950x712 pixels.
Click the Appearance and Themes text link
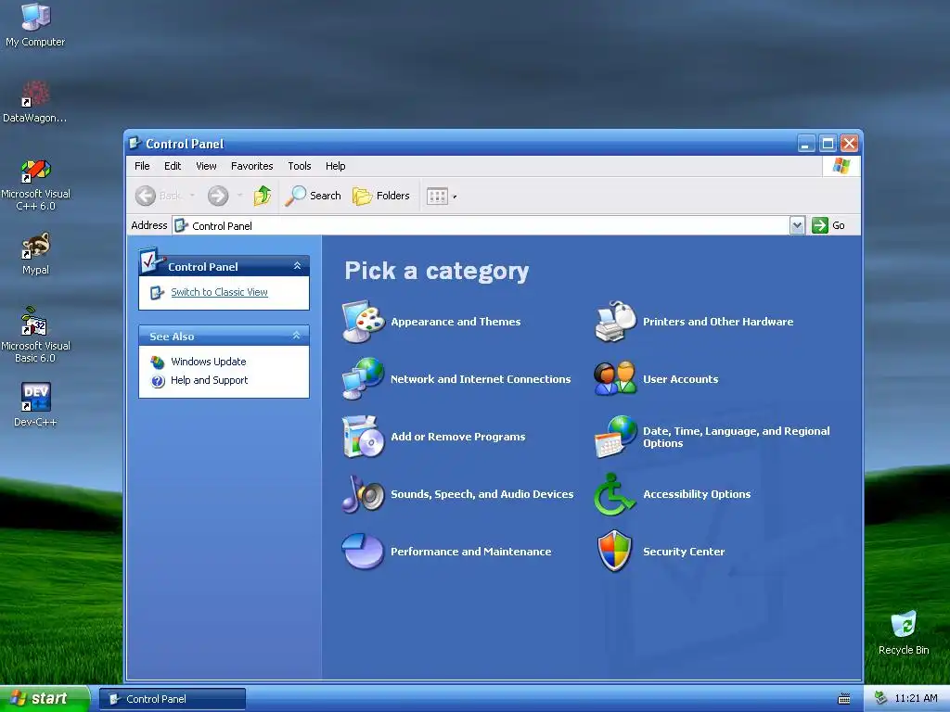pyautogui.click(x=456, y=322)
